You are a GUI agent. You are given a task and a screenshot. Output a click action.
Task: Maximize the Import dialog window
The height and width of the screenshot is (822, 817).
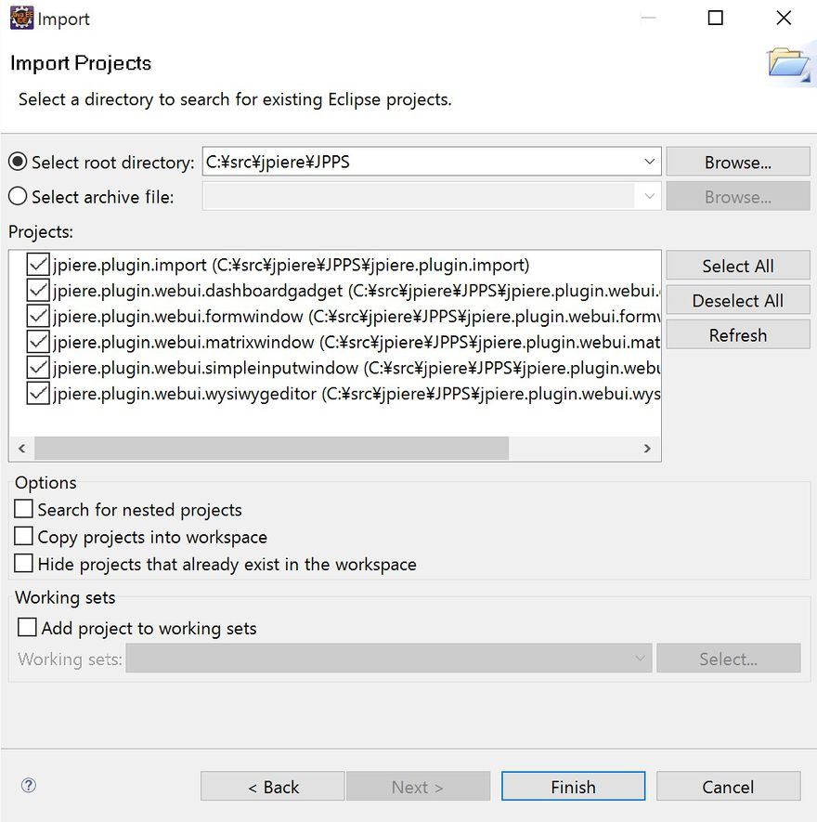pyautogui.click(x=715, y=18)
